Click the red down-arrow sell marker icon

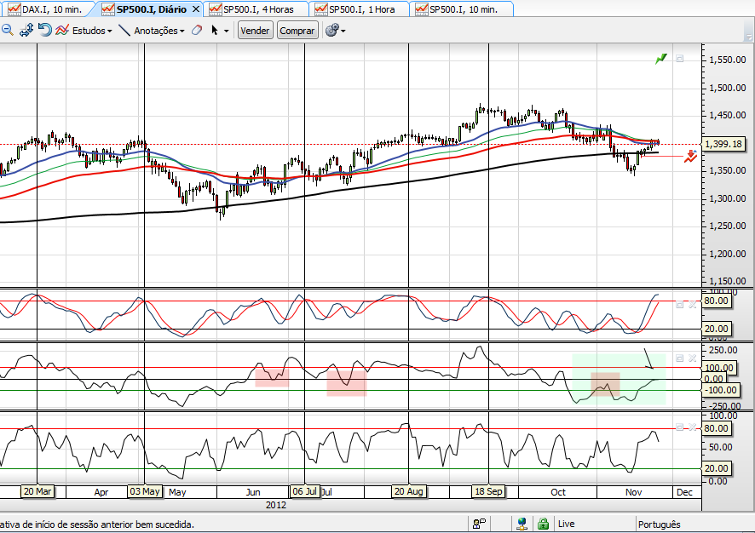tap(690, 157)
